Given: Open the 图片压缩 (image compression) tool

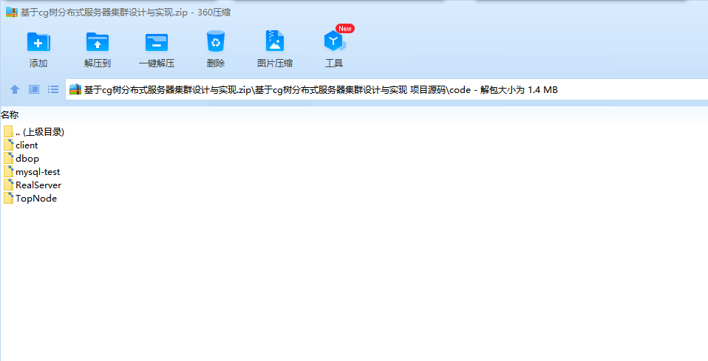Looking at the screenshot, I should pos(274,41).
